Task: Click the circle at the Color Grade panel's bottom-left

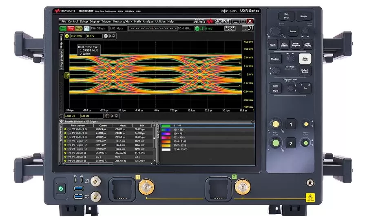Action: coord(158,163)
